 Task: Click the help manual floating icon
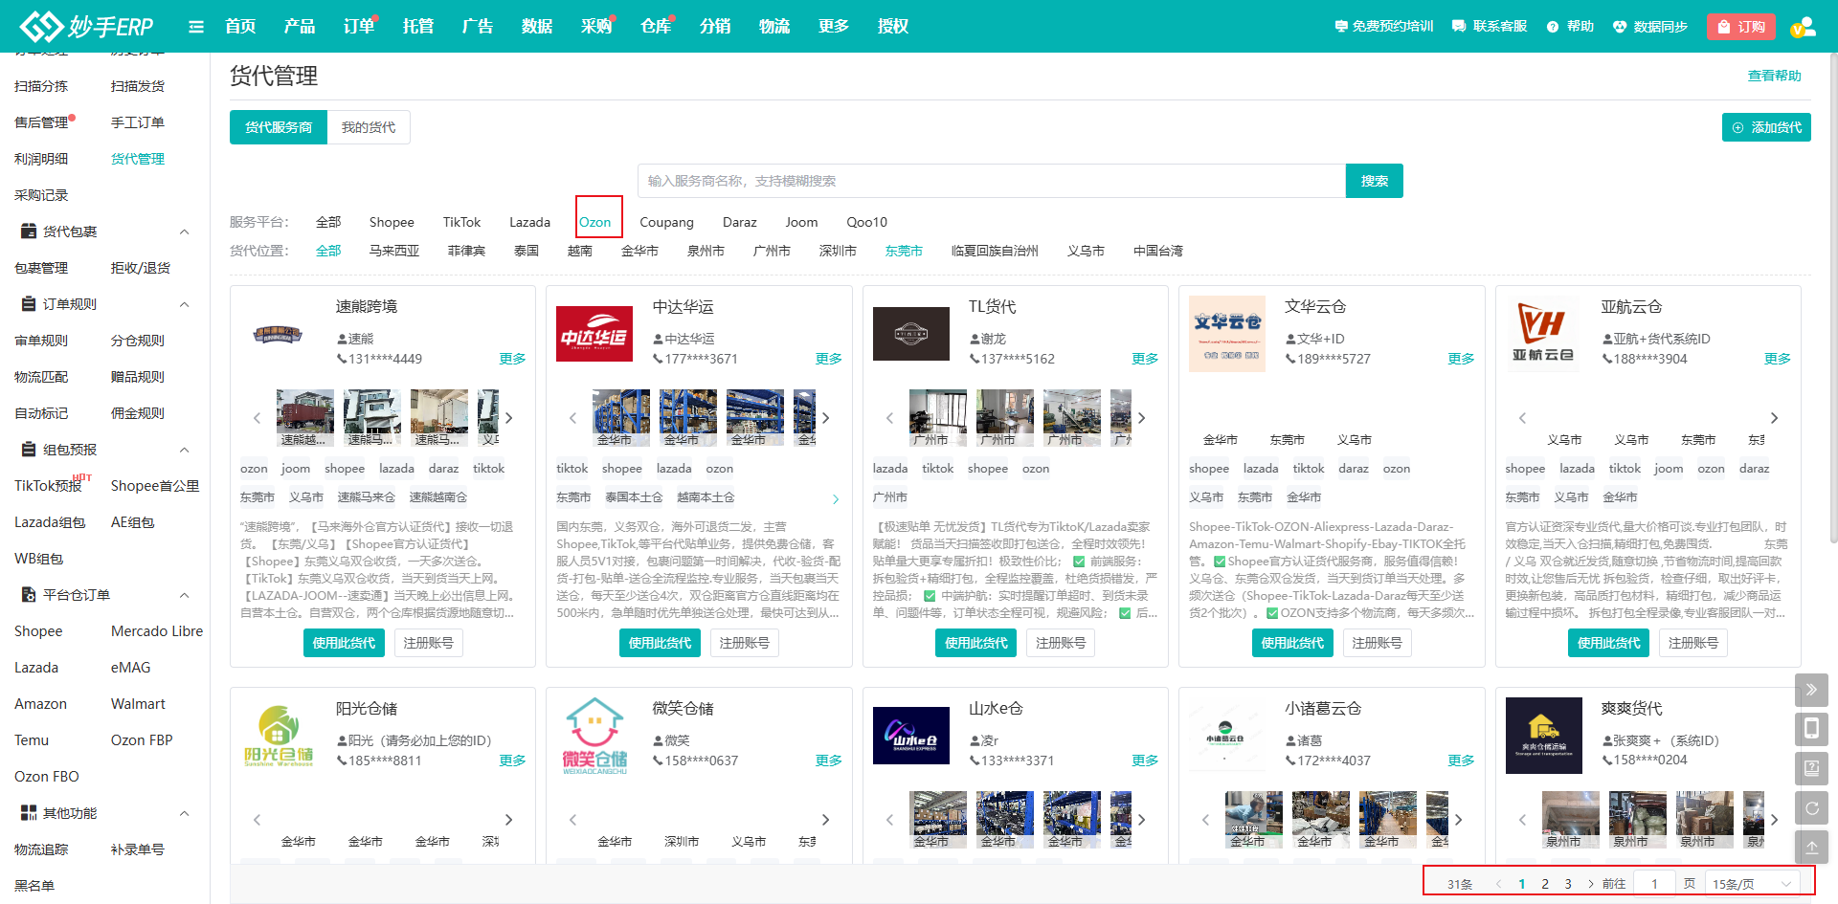(x=1811, y=768)
